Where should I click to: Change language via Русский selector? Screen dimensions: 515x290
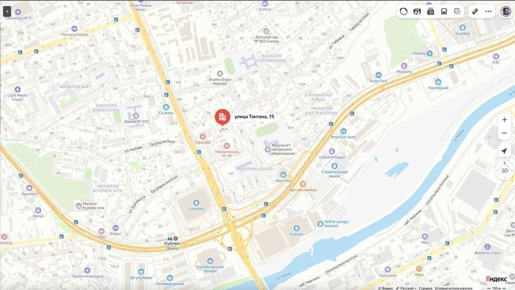pos(405,288)
